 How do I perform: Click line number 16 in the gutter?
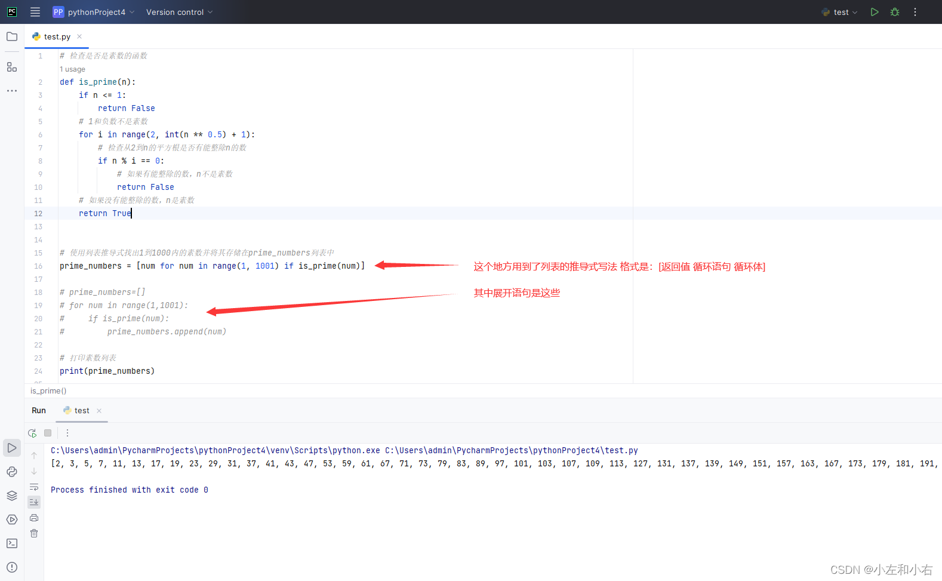click(x=38, y=266)
